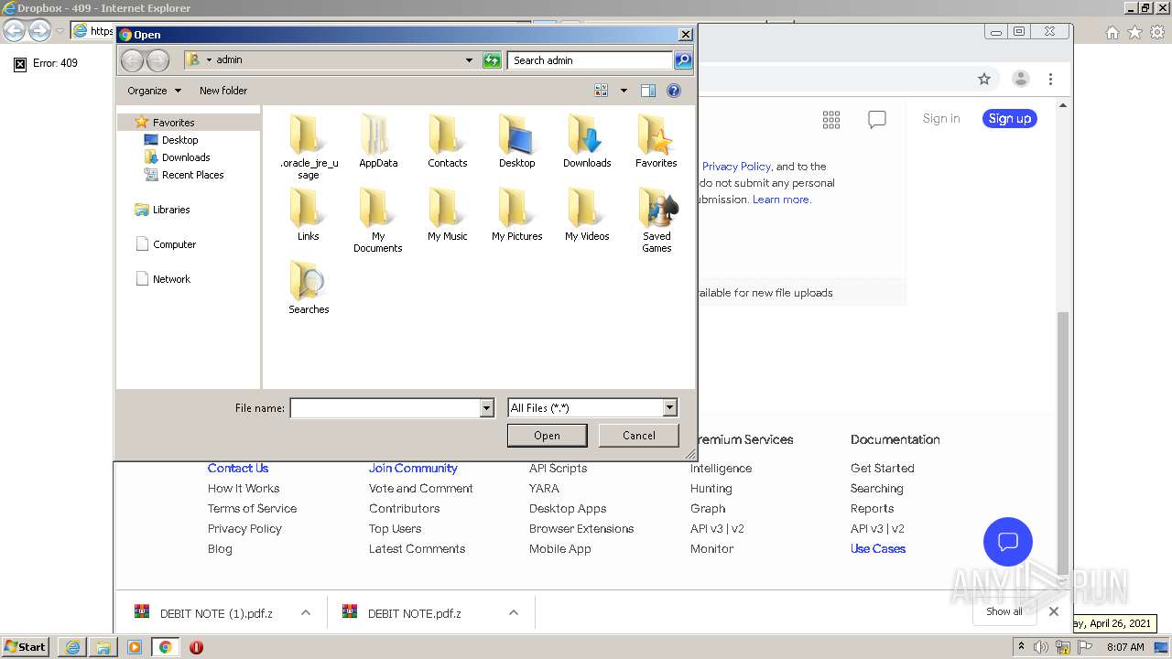Select Libraries in navigation pane
Screen dimensions: 1172x659
click(x=171, y=210)
